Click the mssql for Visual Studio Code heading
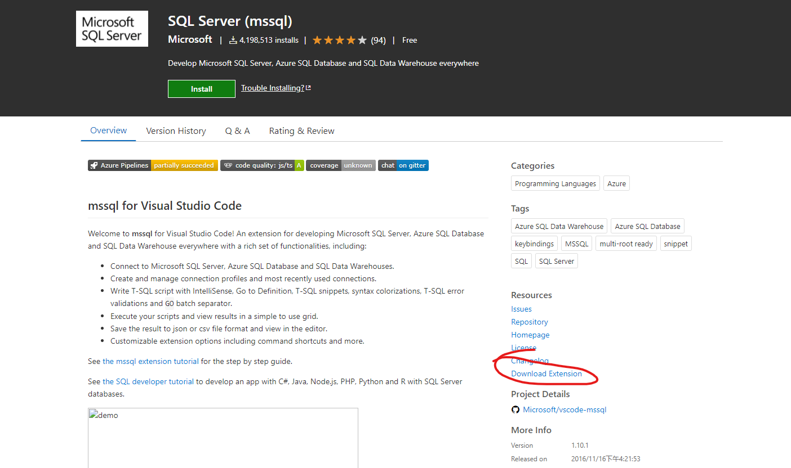The width and height of the screenshot is (791, 468). click(165, 206)
